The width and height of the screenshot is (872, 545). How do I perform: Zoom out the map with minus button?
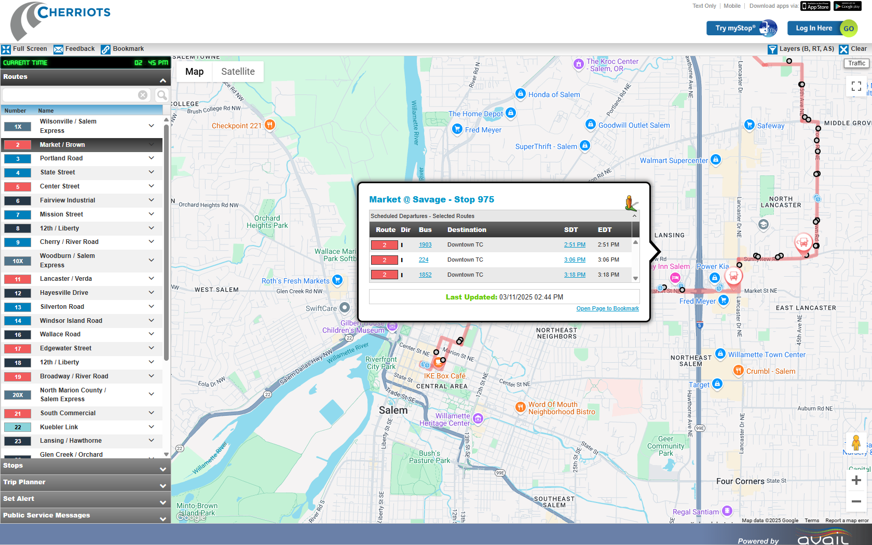[x=856, y=501]
